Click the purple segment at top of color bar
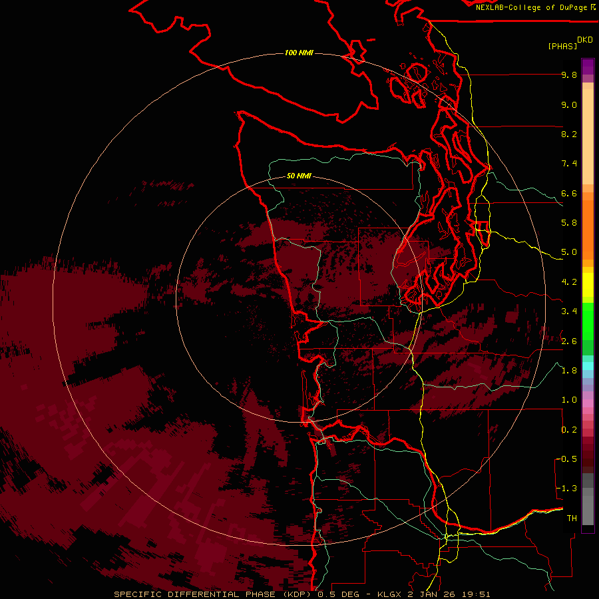 coord(588,67)
